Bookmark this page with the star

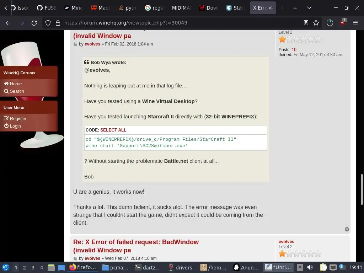pos(316,23)
